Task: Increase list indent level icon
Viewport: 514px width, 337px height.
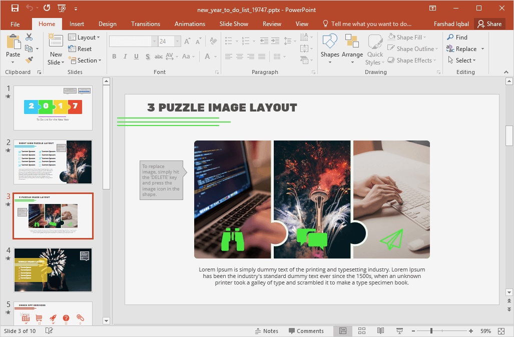Action: pos(275,41)
